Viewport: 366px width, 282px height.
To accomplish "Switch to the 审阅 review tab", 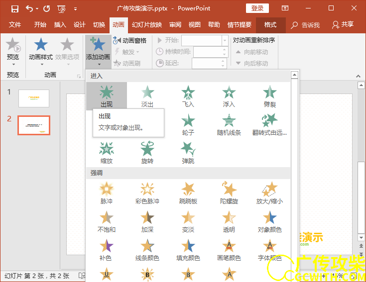I will [x=175, y=25].
